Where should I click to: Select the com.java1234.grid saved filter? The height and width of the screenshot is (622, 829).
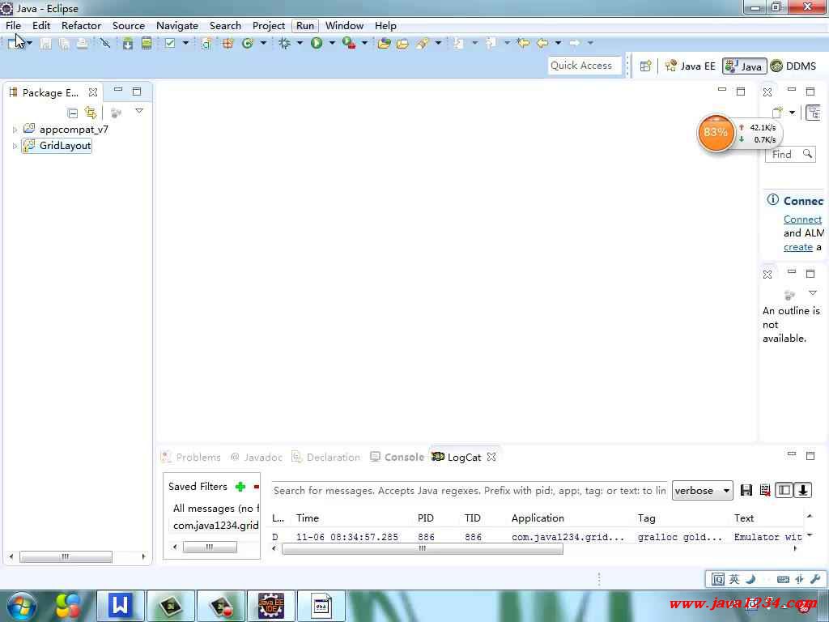click(x=215, y=525)
